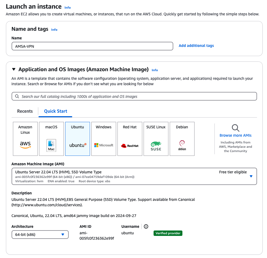
Task: Click the Add additional tags link
Action: tap(196, 46)
